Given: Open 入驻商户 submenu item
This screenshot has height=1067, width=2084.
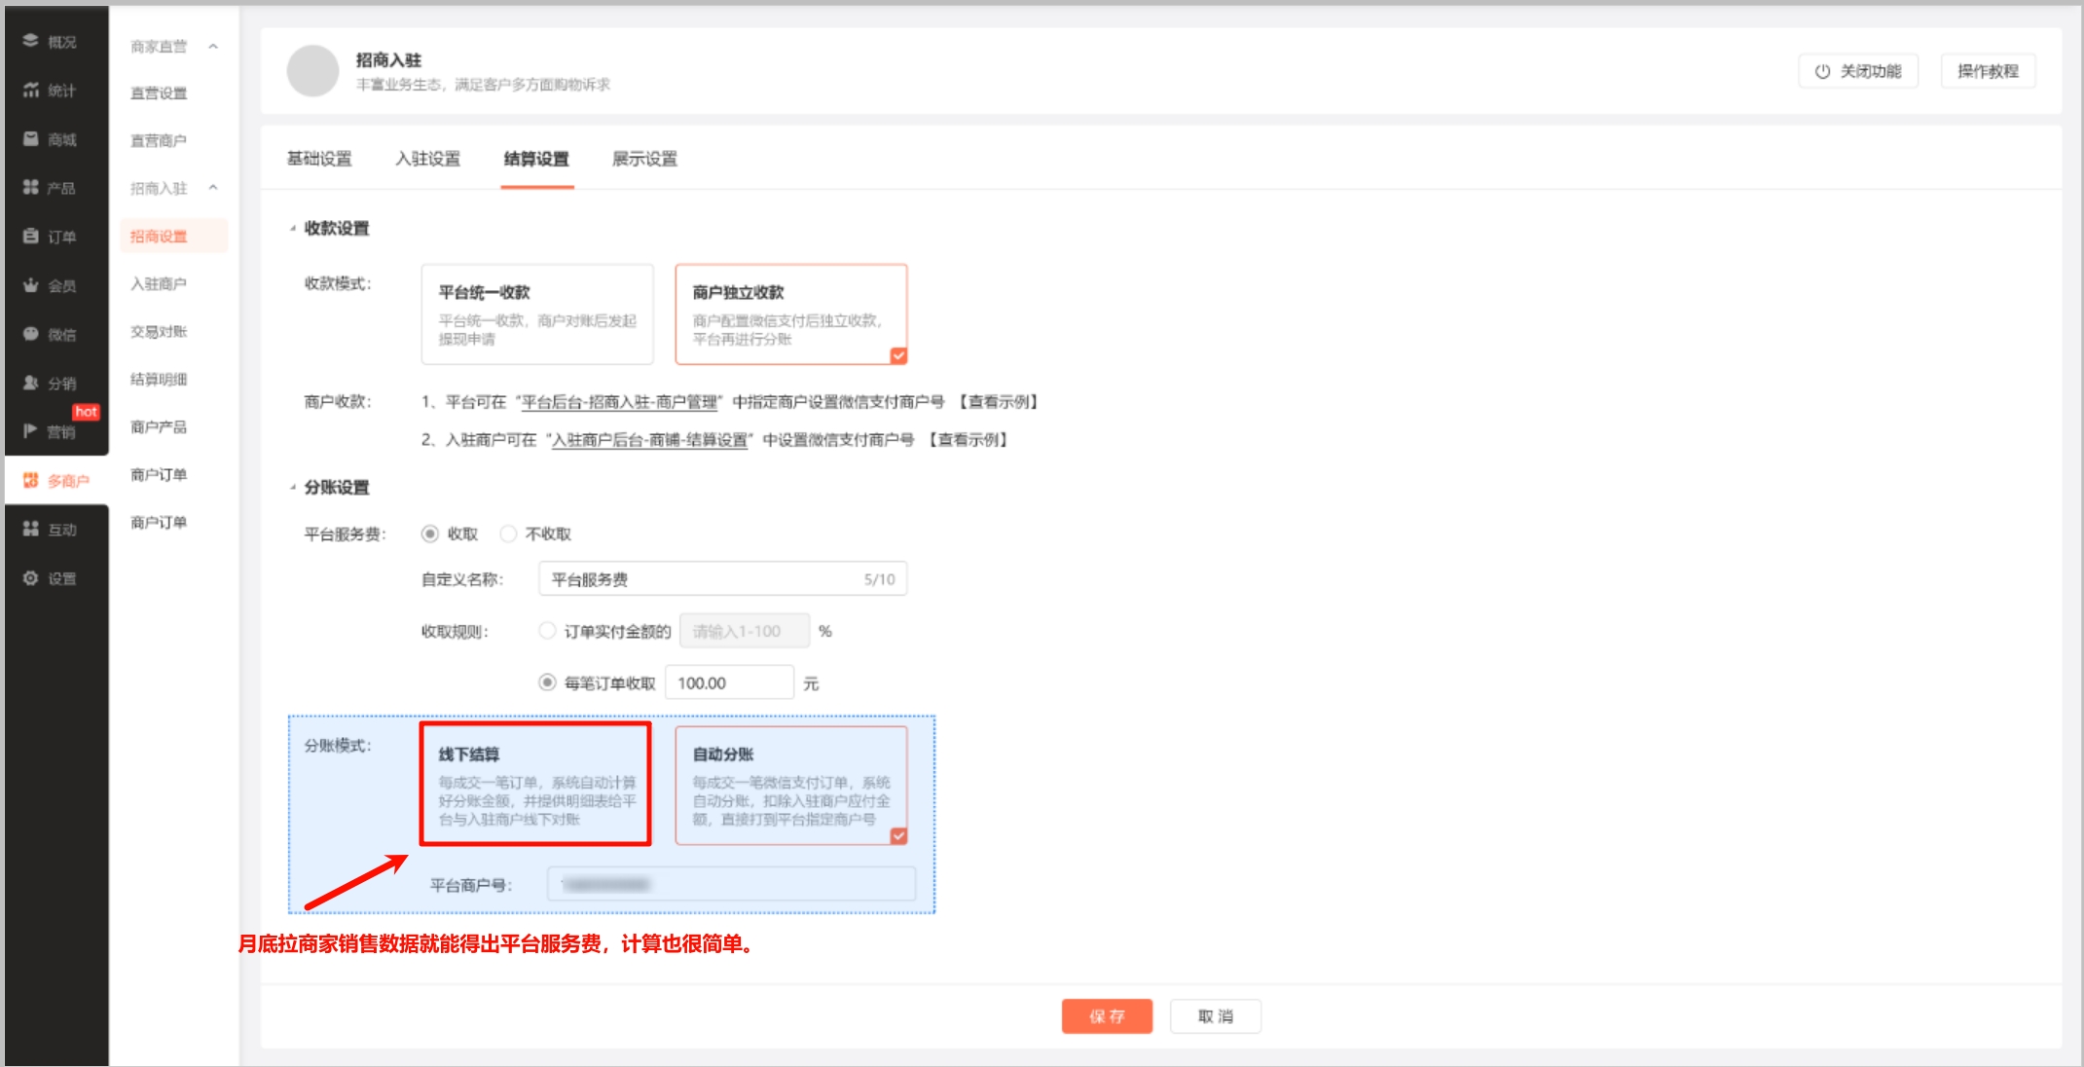Looking at the screenshot, I should (159, 283).
